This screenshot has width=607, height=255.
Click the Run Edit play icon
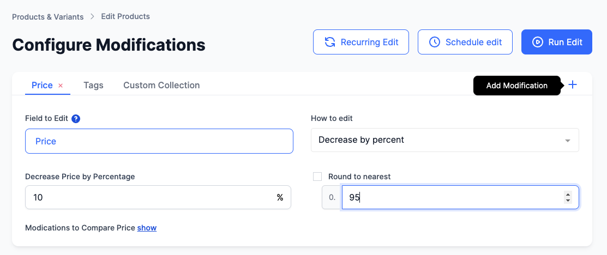click(537, 42)
